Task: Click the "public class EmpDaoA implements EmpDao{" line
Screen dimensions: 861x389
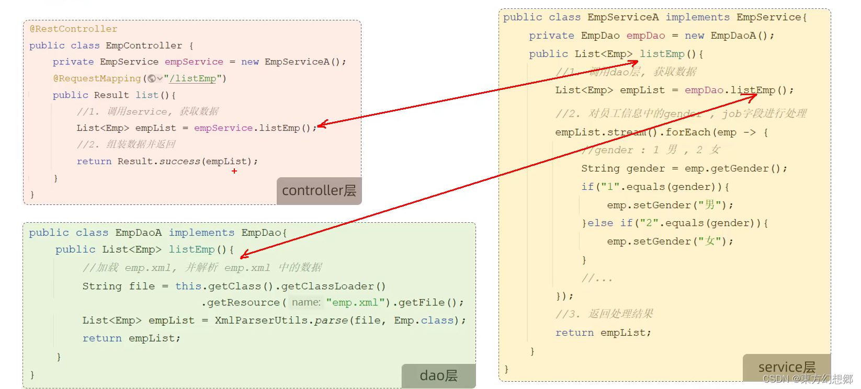Action: pos(158,233)
